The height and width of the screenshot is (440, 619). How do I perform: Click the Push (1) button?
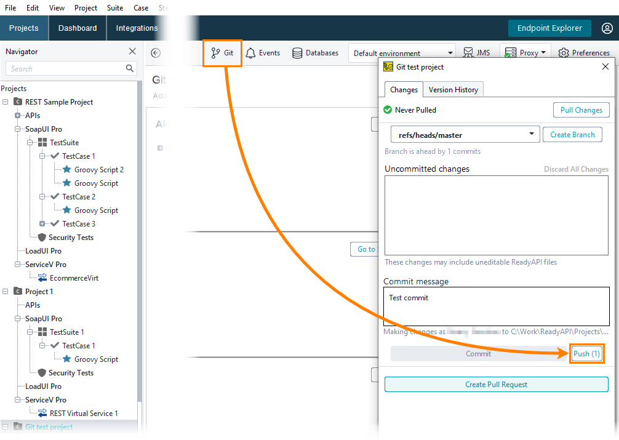(x=586, y=353)
